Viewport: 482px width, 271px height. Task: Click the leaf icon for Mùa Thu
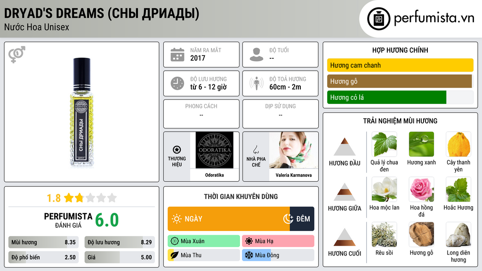[x=175, y=255]
